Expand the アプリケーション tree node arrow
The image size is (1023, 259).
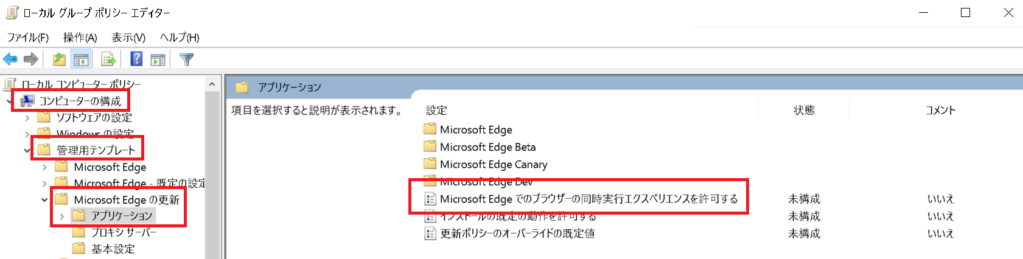pos(61,216)
